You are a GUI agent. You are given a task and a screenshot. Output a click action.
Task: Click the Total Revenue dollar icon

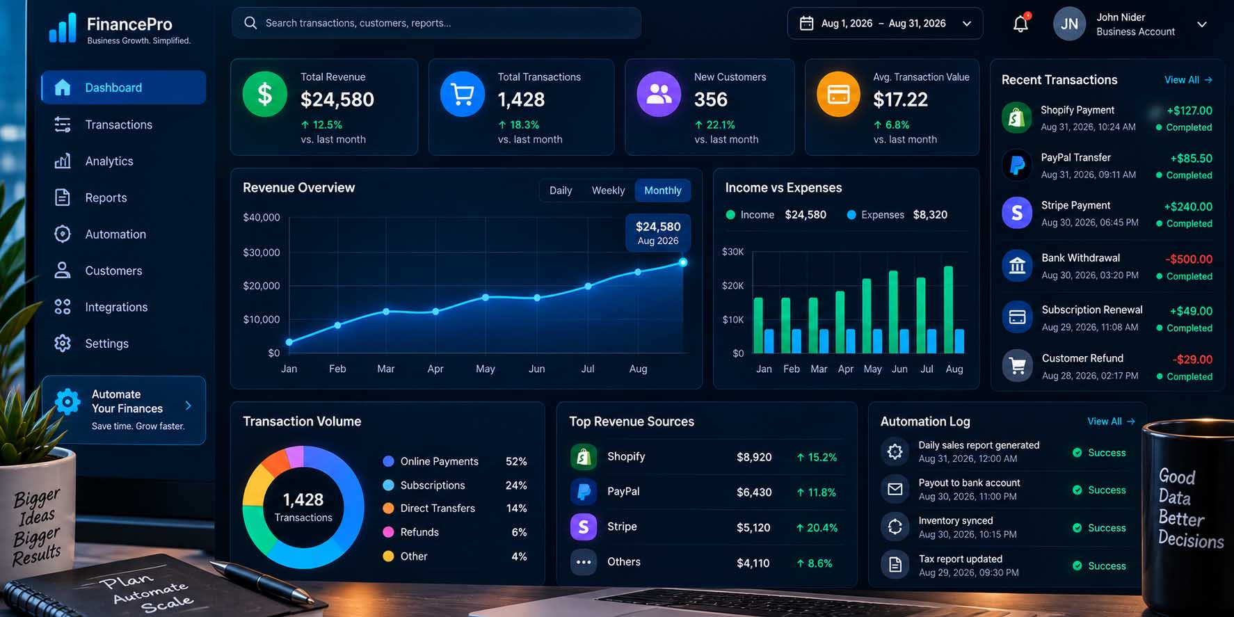click(x=265, y=94)
